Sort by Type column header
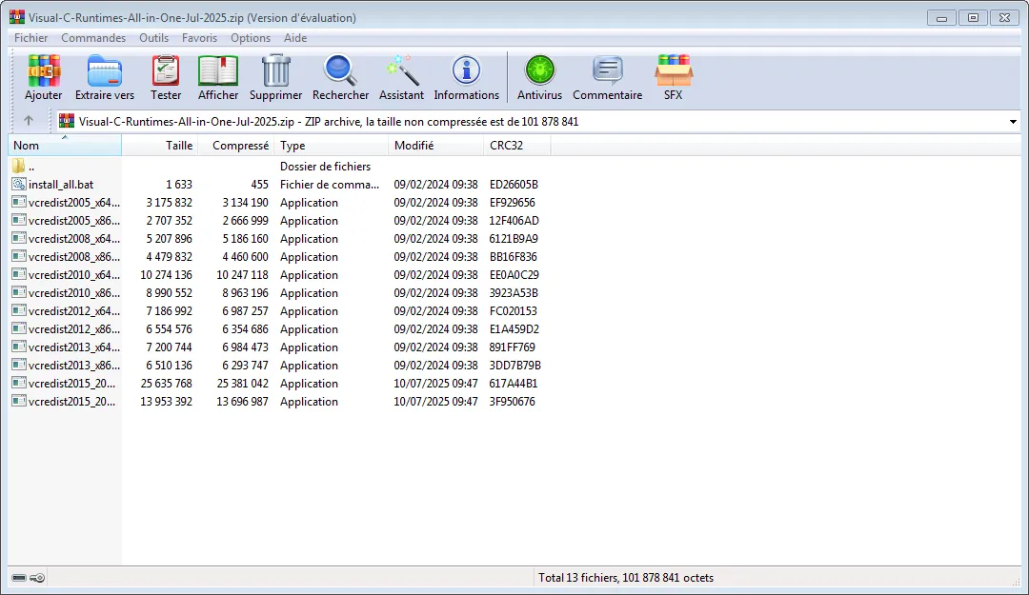 pos(332,145)
